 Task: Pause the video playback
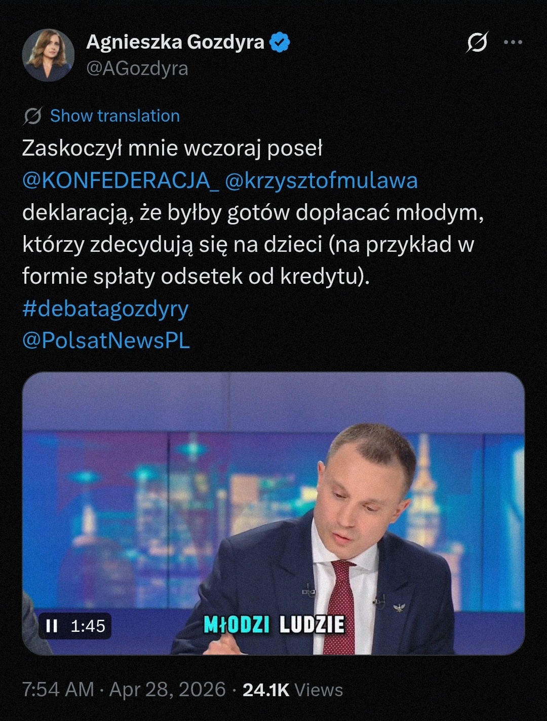(x=52, y=626)
